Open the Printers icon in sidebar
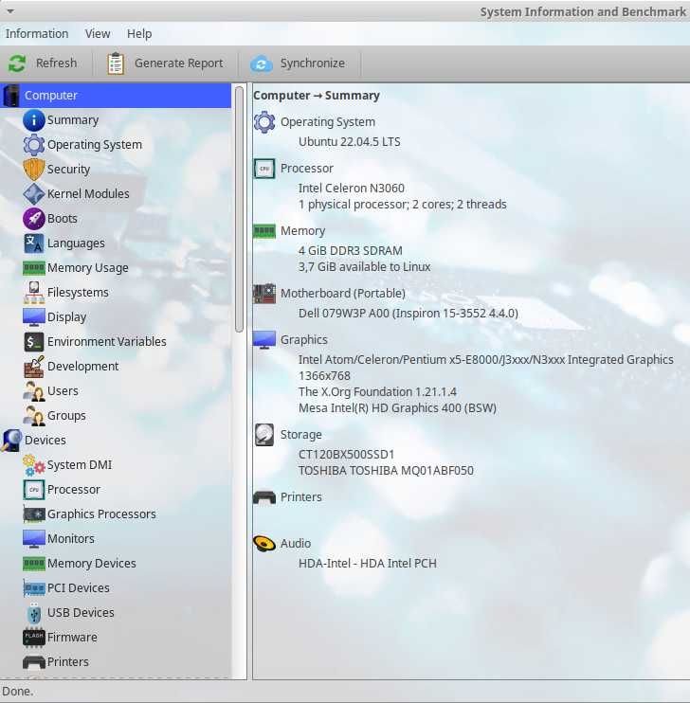Image resolution: width=690 pixels, height=703 pixels. (34, 661)
